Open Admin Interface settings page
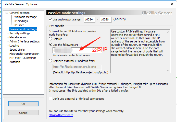 [x=24, y=41]
